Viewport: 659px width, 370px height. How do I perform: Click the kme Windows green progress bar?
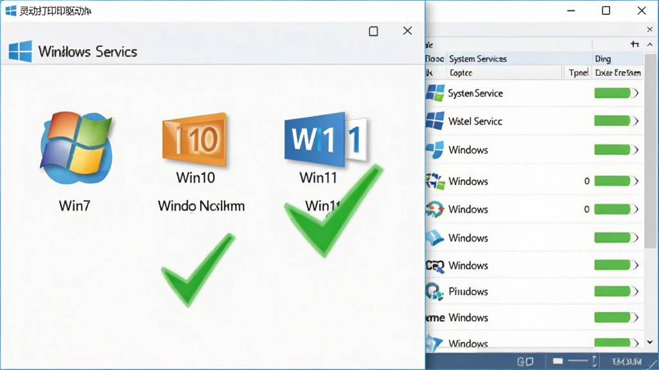[x=613, y=317]
